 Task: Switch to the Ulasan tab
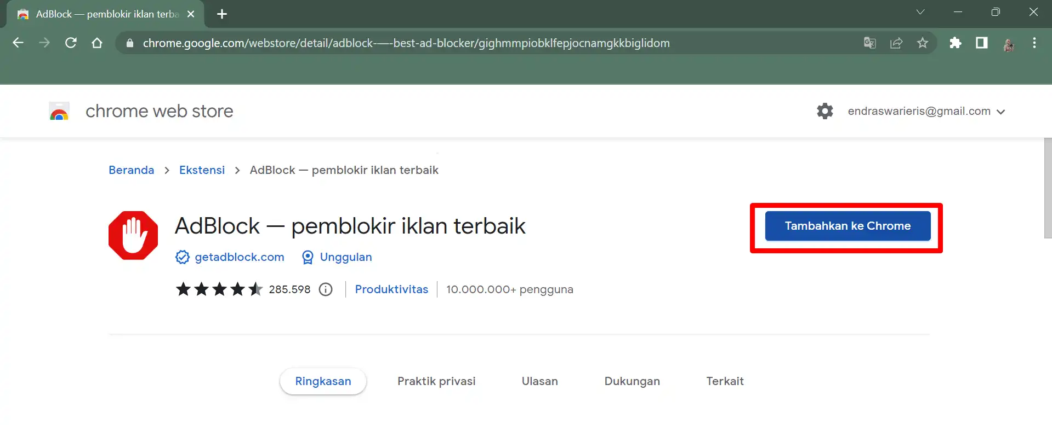pos(540,381)
